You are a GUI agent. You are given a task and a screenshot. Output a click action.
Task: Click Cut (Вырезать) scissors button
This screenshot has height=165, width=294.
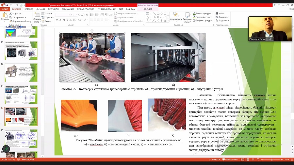point(15,14)
